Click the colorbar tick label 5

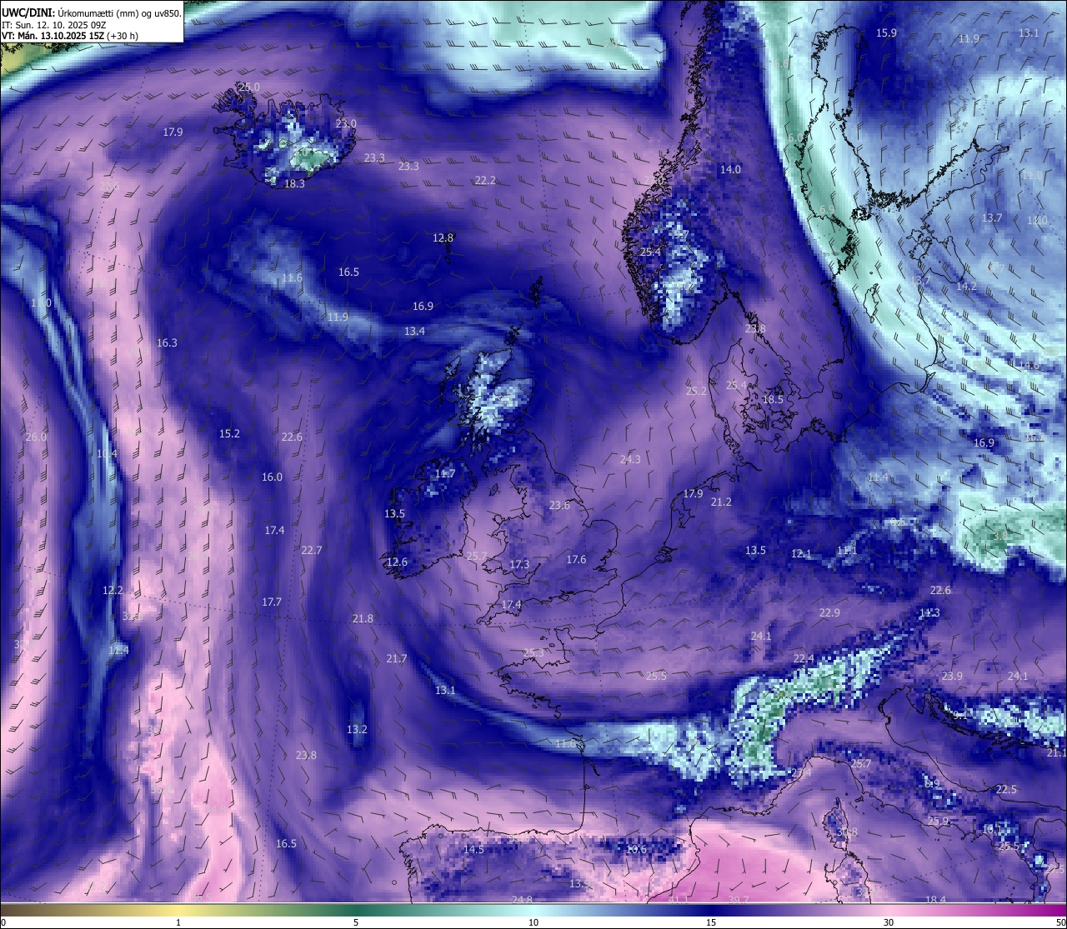point(356,922)
